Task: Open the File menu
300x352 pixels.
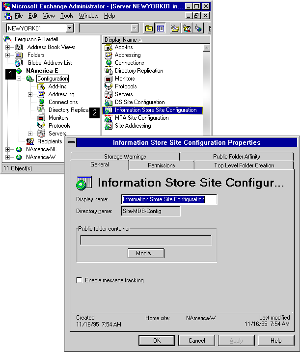Action: click(x=19, y=16)
